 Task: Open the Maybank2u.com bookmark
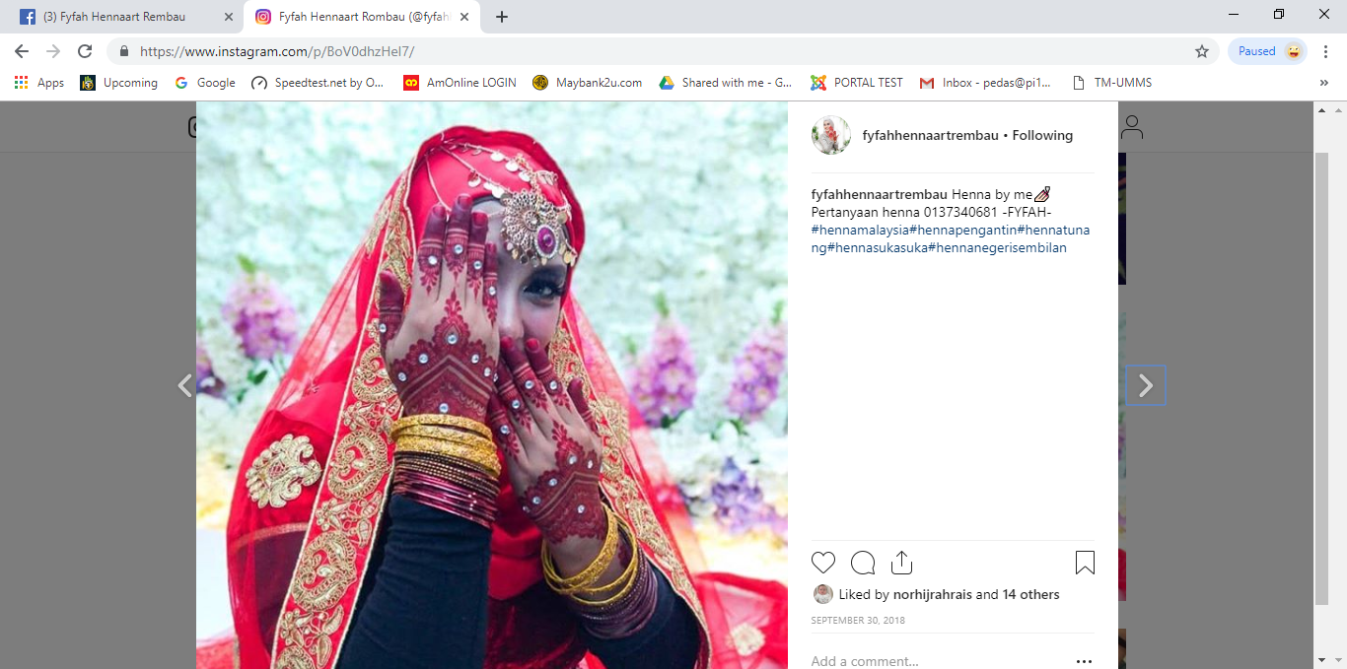(x=588, y=83)
